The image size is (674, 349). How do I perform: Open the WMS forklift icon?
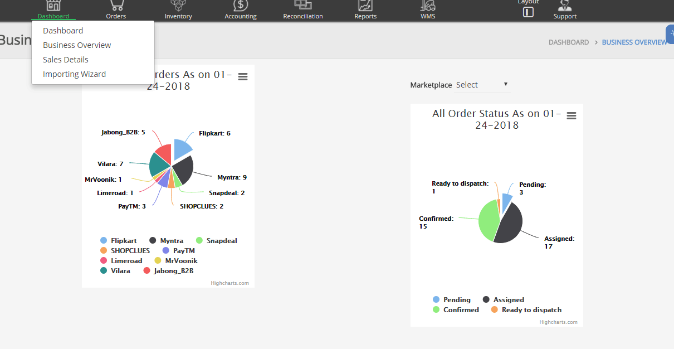click(x=428, y=6)
